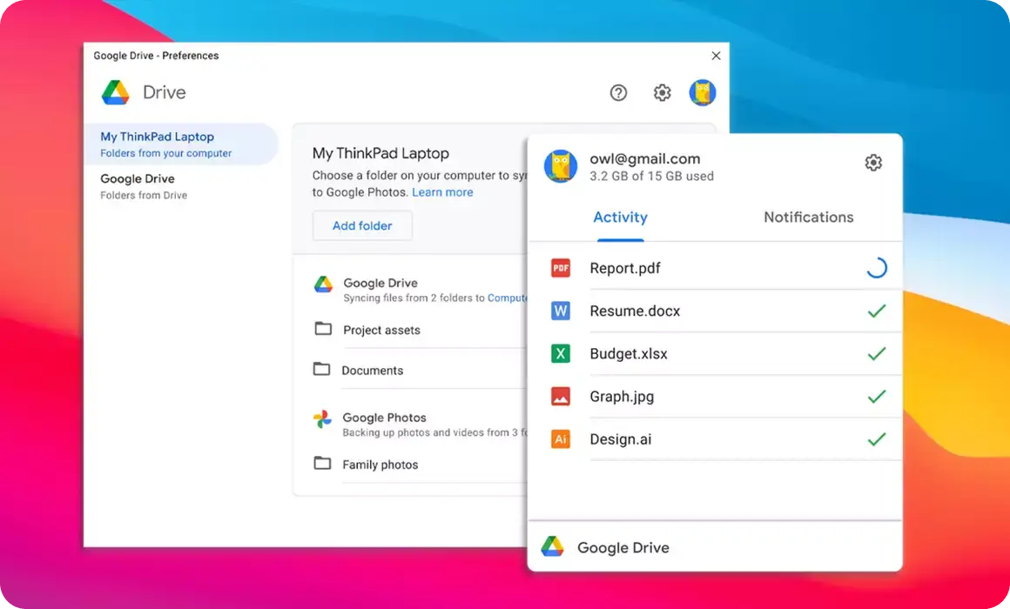Click the Excel icon for Budget.xlsx

560,353
